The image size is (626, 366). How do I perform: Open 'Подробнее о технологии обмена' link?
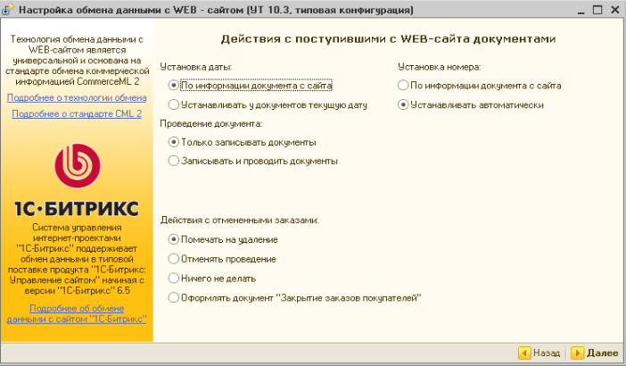point(77,97)
